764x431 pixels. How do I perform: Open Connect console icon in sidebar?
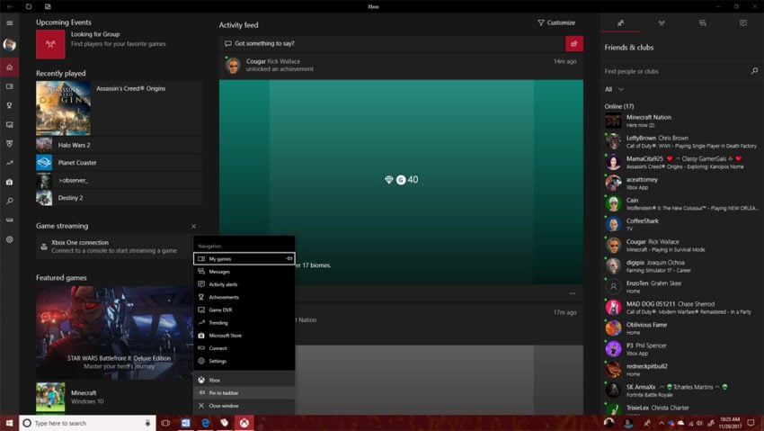tap(9, 220)
